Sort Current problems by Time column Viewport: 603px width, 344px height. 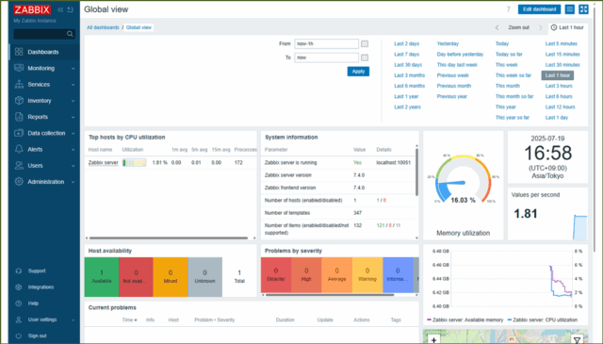click(130, 319)
